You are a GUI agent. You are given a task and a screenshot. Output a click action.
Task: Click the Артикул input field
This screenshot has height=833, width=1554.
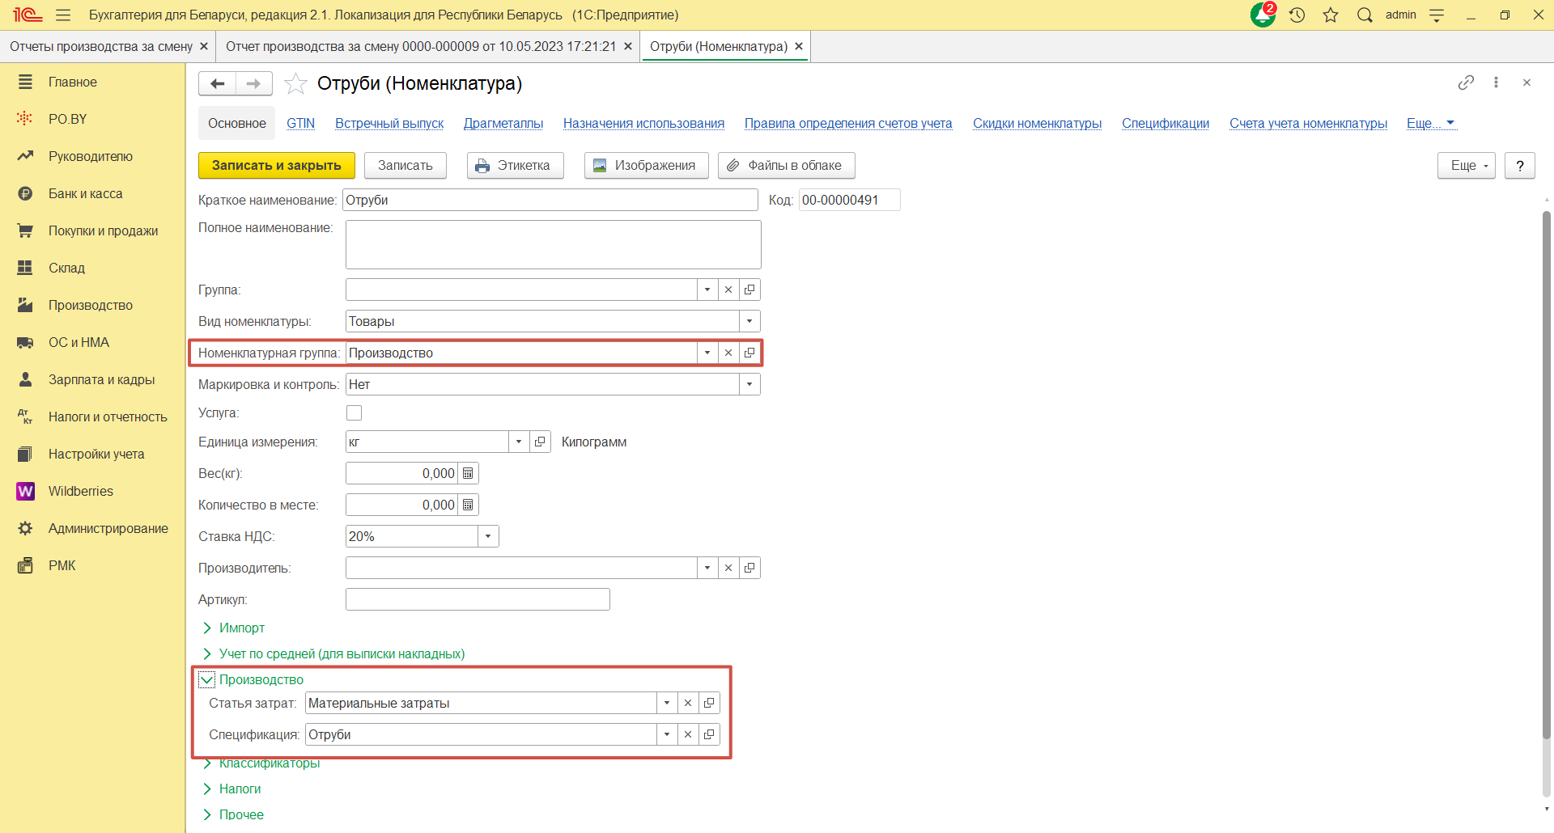click(x=478, y=599)
